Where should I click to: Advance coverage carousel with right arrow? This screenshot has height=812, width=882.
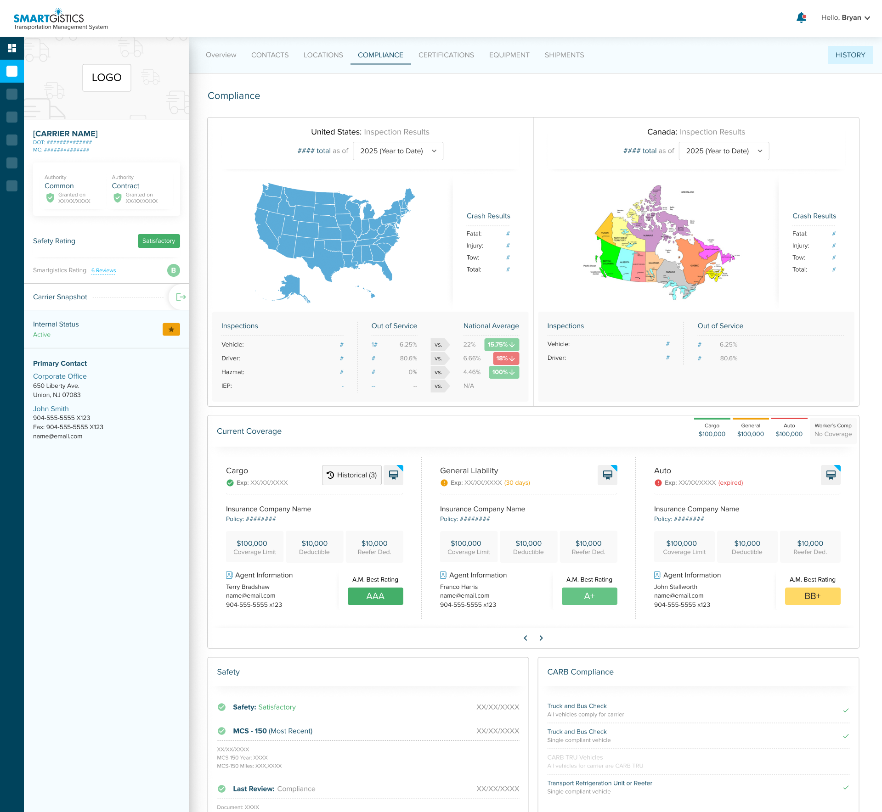541,638
